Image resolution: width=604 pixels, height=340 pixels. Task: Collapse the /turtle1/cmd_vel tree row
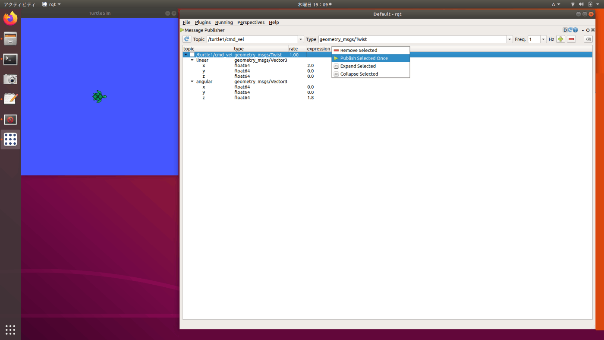click(186, 55)
